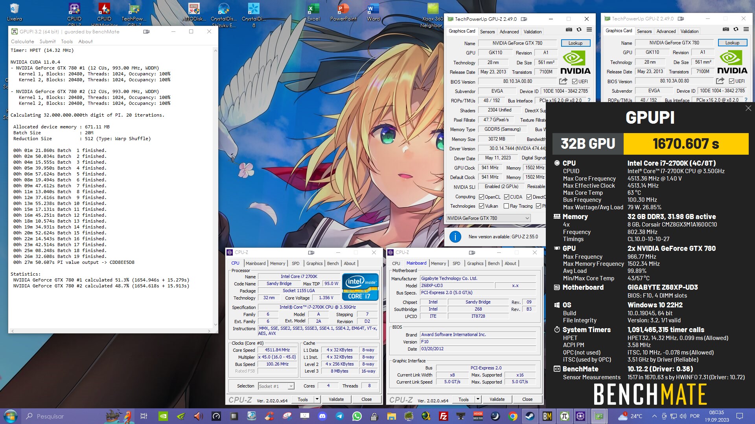Viewport: 755px width, 424px height.
Task: Toggle the Vulkan checkbox in GPU-Z
Action: 481,206
